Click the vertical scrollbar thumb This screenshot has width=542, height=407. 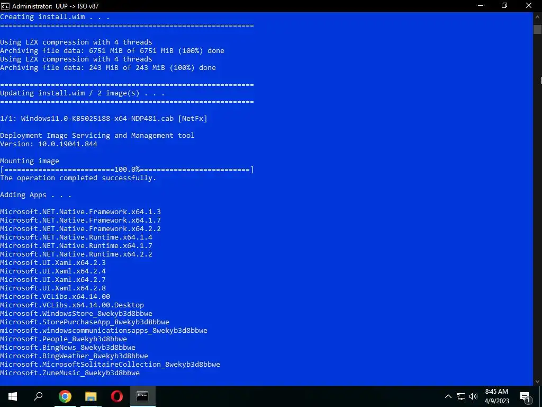click(x=537, y=29)
